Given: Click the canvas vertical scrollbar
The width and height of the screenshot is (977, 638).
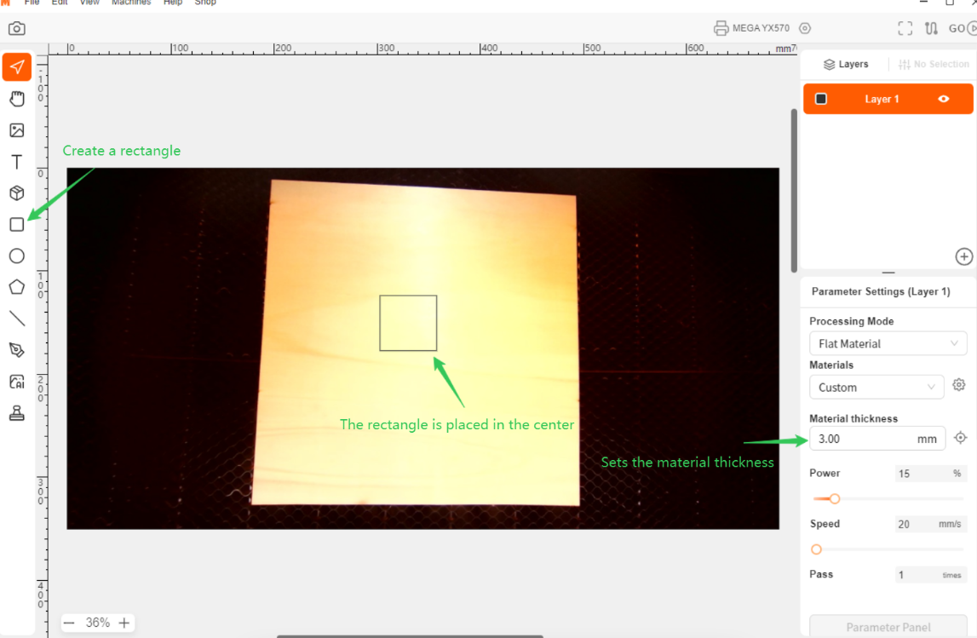Looking at the screenshot, I should [794, 191].
